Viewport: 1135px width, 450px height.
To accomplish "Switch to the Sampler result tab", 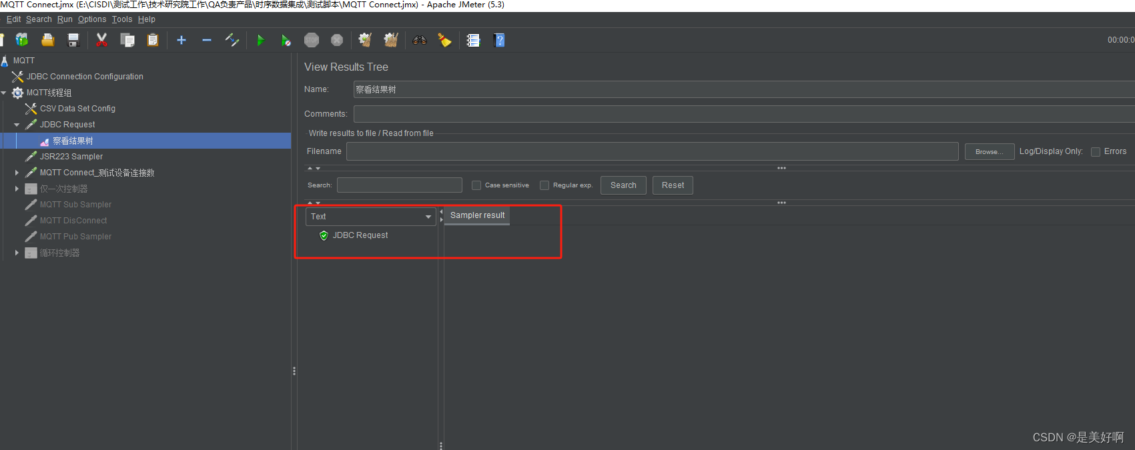I will click(x=477, y=215).
